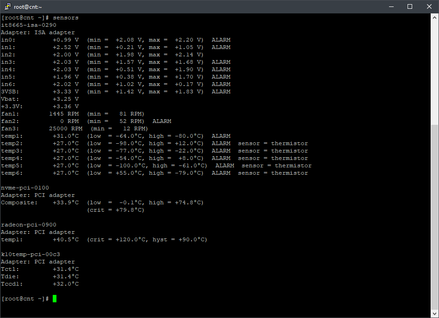Viewport: 439px width, 318px height.
Task: Click the fan3 speed "25000 RPM"
Action: [66, 128]
